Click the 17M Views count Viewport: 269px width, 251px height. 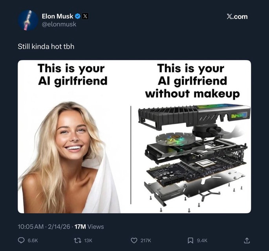pyautogui.click(x=90, y=227)
